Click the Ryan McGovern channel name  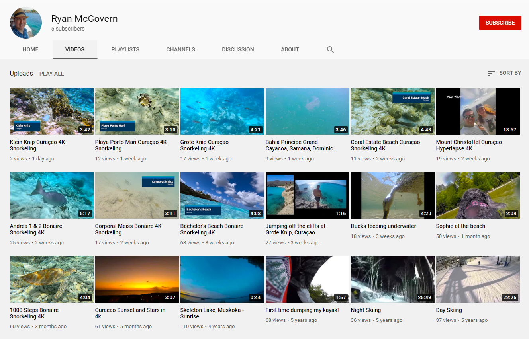pyautogui.click(x=84, y=18)
